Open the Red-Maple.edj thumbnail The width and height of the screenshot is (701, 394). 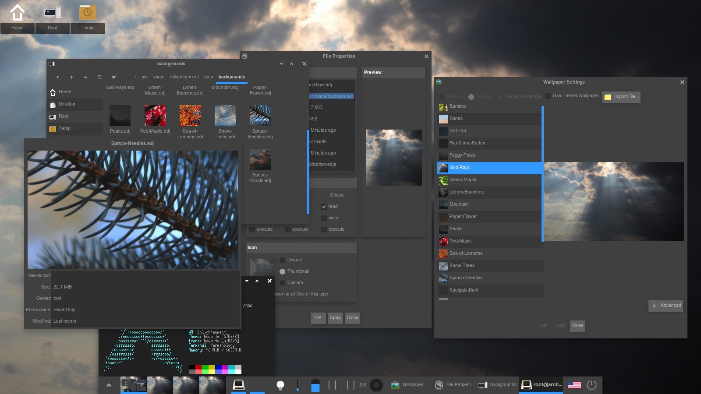click(x=155, y=116)
